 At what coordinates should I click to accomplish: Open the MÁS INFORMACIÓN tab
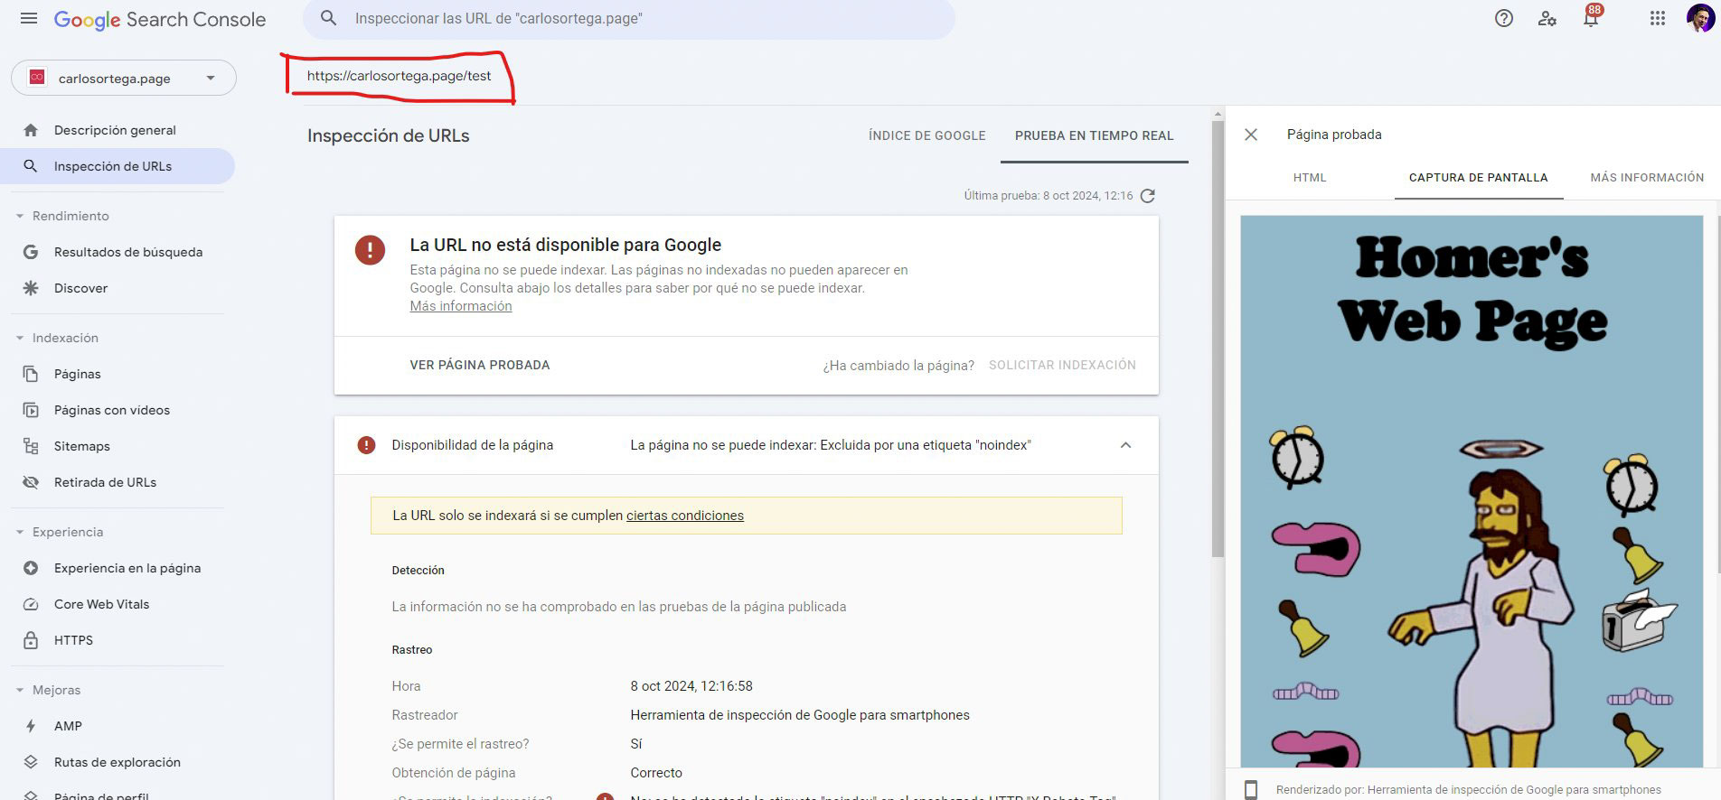1647,178
